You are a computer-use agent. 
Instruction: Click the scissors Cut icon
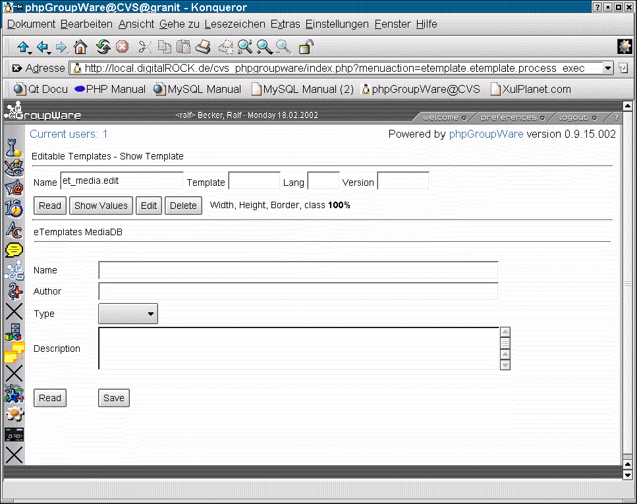pyautogui.click(x=145, y=47)
